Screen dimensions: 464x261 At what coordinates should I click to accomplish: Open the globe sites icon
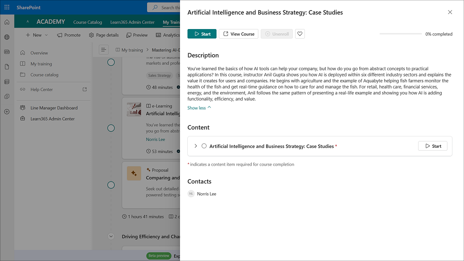(7, 37)
